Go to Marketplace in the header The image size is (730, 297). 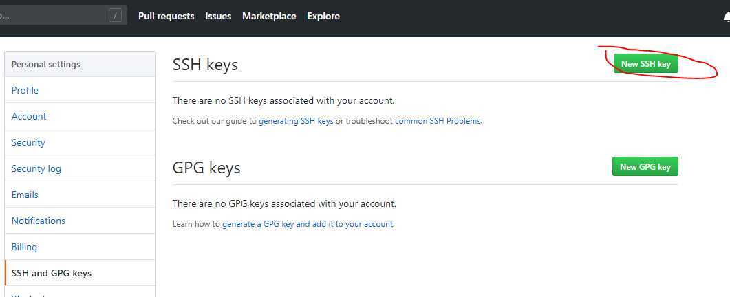[269, 16]
